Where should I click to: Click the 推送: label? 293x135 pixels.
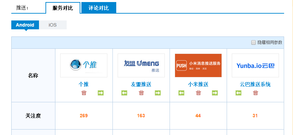coord(22,8)
